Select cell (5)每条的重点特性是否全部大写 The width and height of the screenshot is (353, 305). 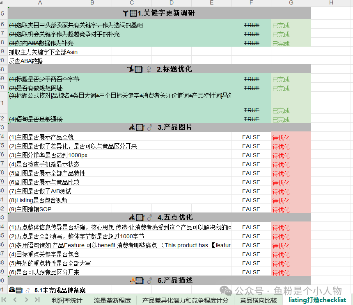click(x=119, y=263)
